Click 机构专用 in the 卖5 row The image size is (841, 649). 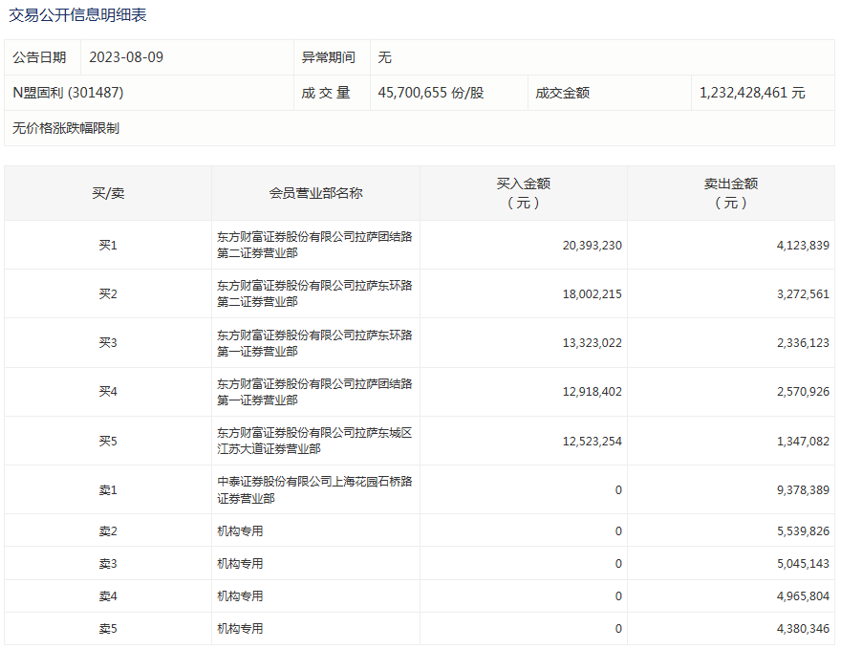point(240,629)
